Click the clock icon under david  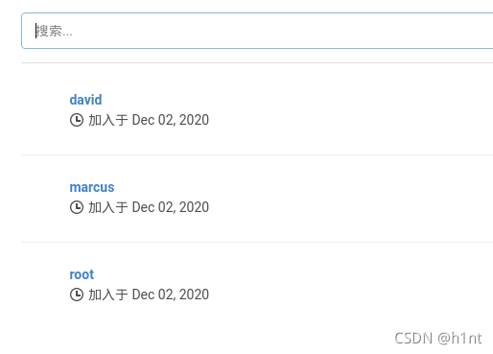pyautogui.click(x=77, y=120)
